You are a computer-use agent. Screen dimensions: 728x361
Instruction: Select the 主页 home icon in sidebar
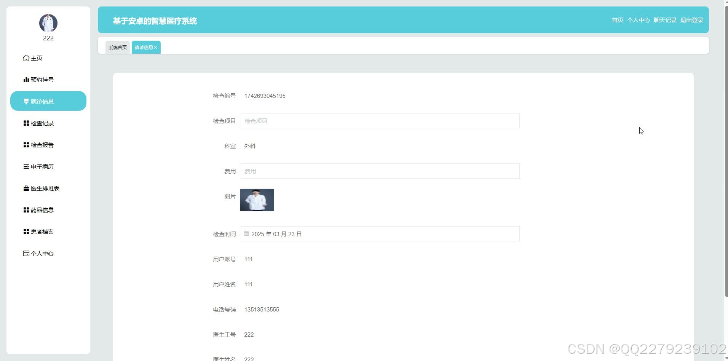[26, 58]
